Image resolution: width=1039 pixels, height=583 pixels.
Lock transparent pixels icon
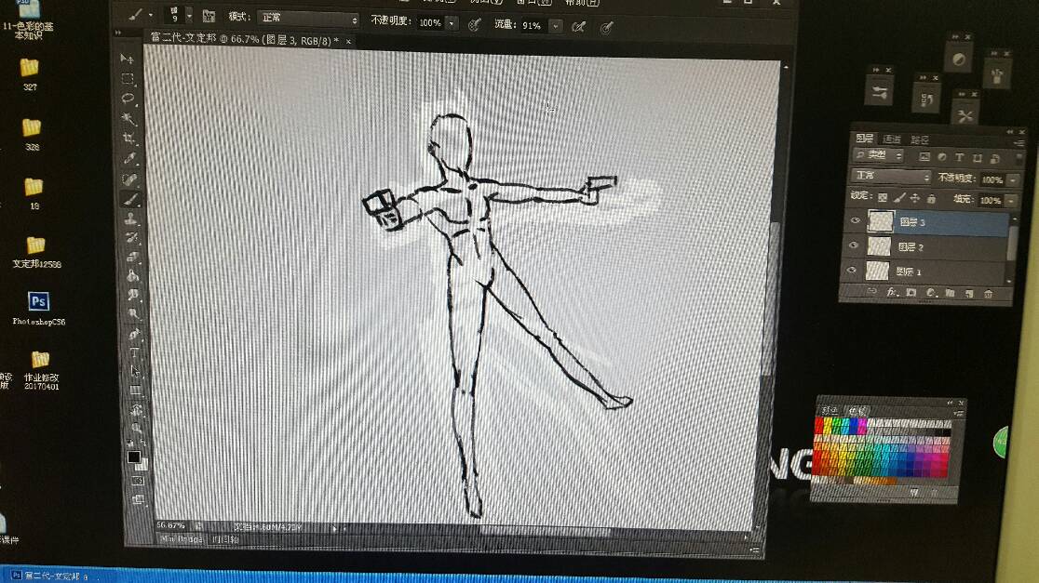click(883, 197)
